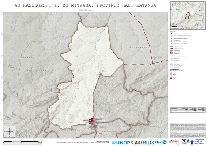Click the orange settlement marker in map center
Screen dimensions: 207x146
[101, 74]
